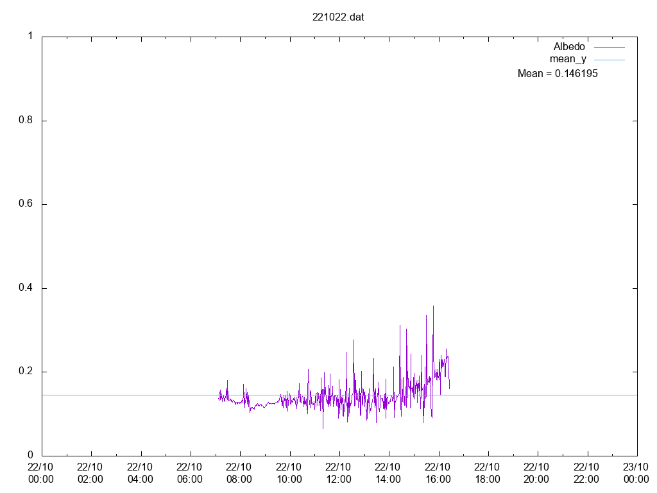Click x-axis label 22/10 20:00
Viewport: 657px width, 493px height.
pos(537,473)
